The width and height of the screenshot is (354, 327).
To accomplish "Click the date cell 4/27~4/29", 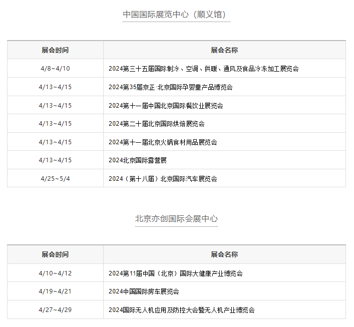I will click(55, 310).
